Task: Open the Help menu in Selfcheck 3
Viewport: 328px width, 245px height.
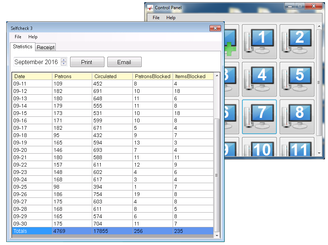Action: [33, 37]
